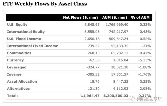Click the 11,964.47 total net flows value
Image resolution: width=167 pixels, height=106 pixels.
(x=90, y=96)
